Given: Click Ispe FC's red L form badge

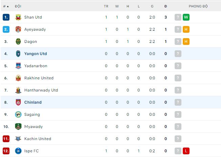Looking at the screenshot, I should pos(186,151).
